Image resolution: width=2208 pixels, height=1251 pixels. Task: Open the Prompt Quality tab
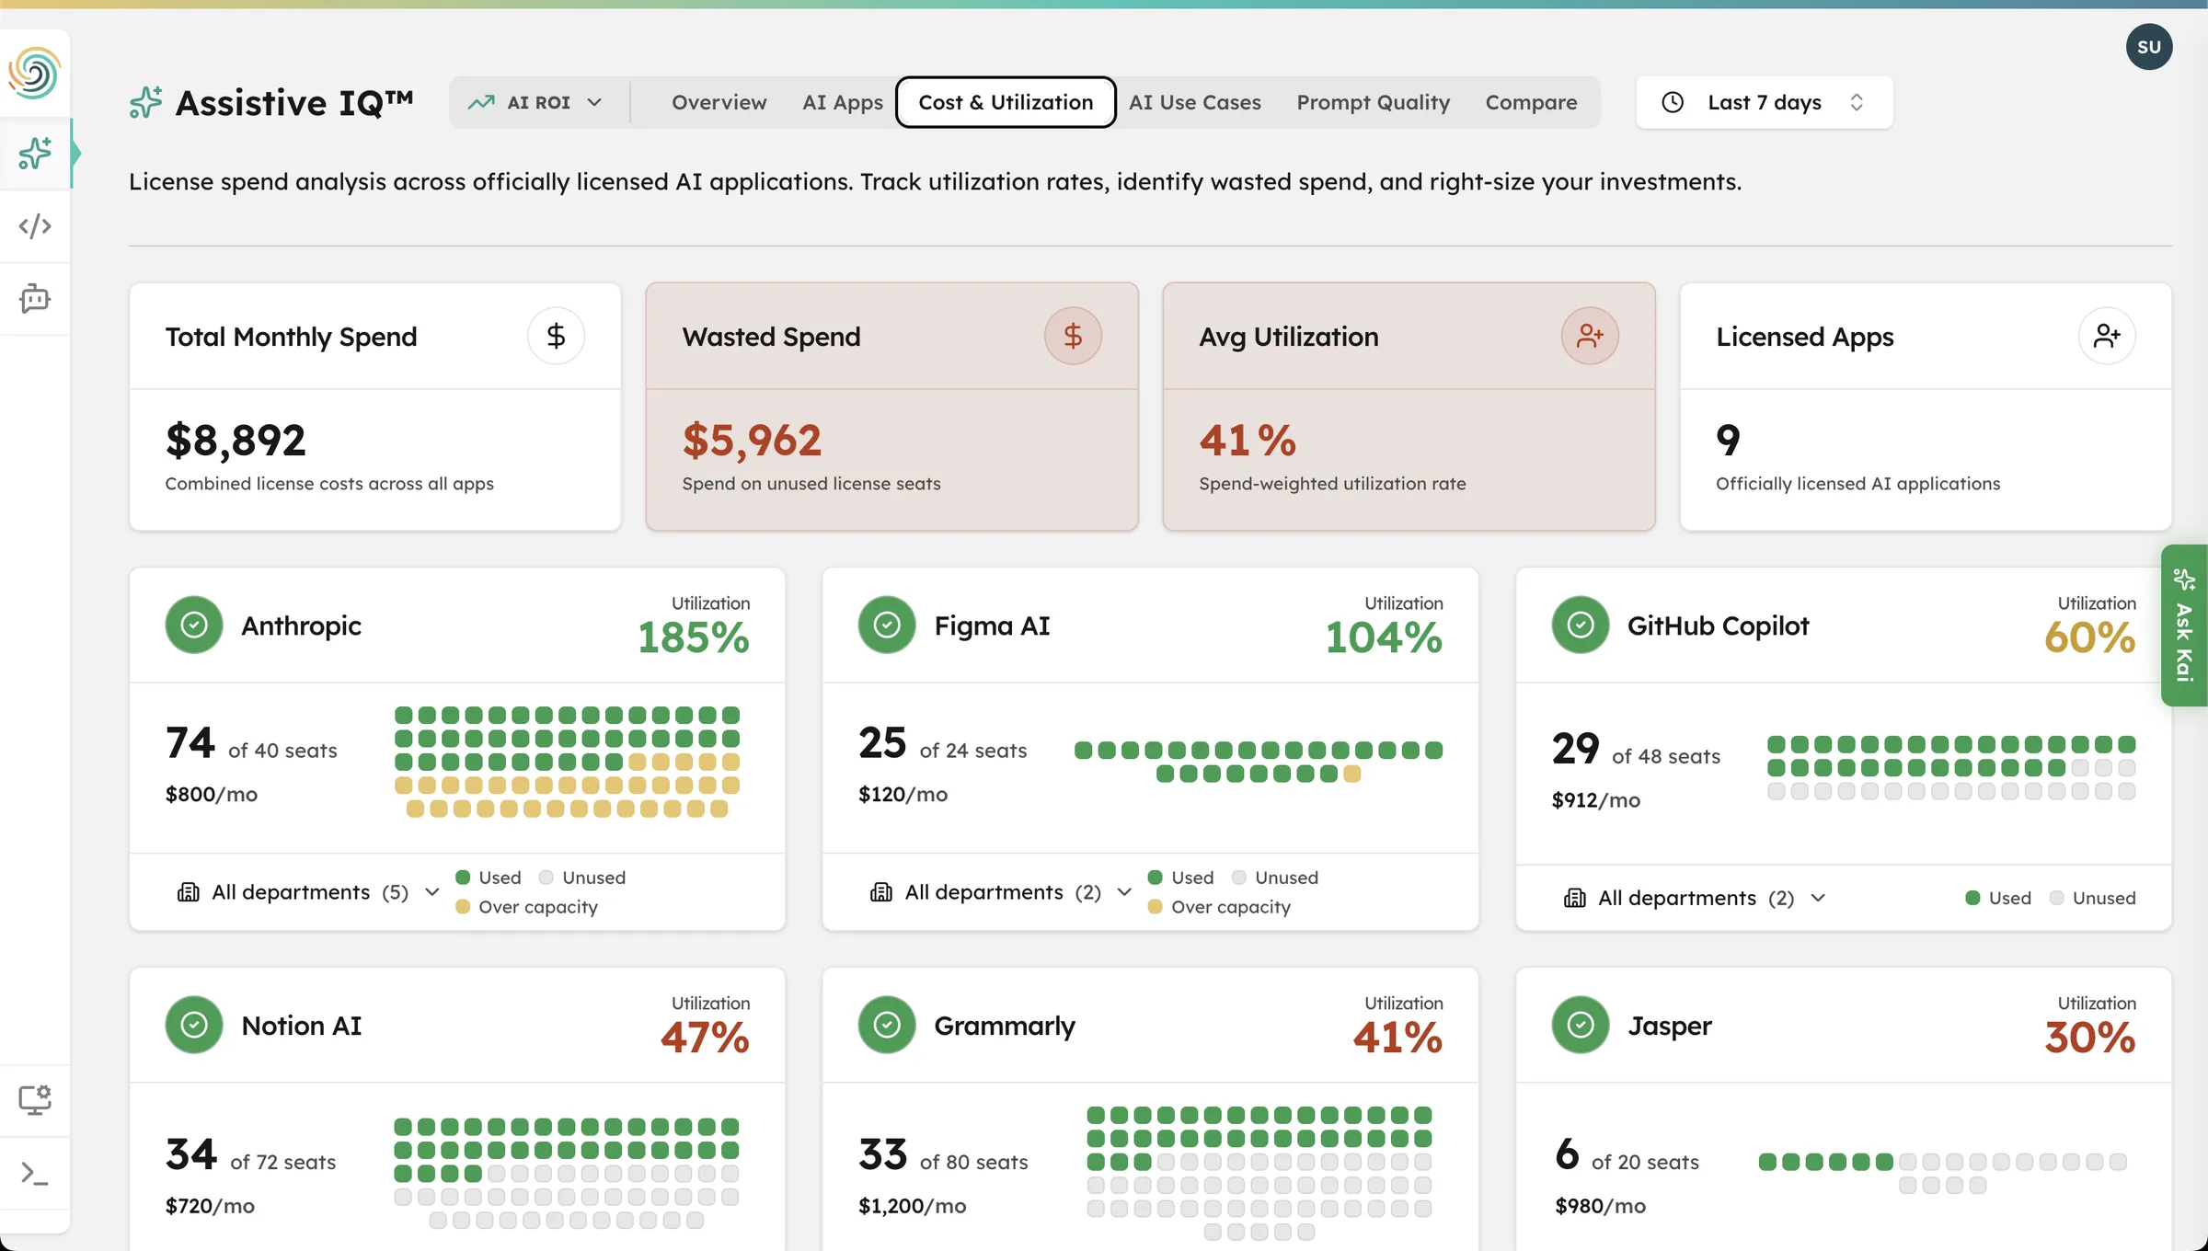1373,102
